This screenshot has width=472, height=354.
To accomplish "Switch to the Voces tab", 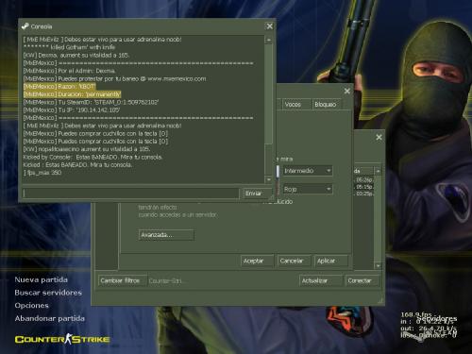I will point(293,105).
